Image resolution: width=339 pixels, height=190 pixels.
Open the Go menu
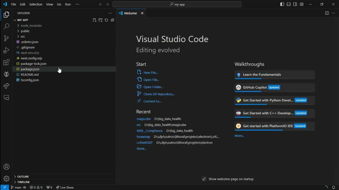coord(59,4)
